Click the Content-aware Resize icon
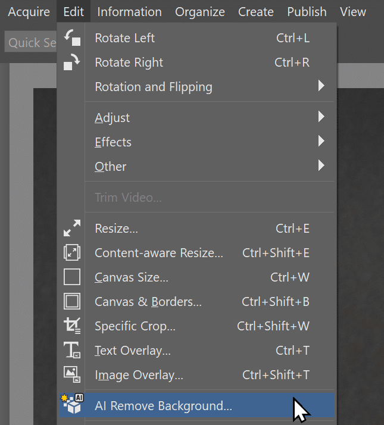384x425 pixels. (72, 253)
